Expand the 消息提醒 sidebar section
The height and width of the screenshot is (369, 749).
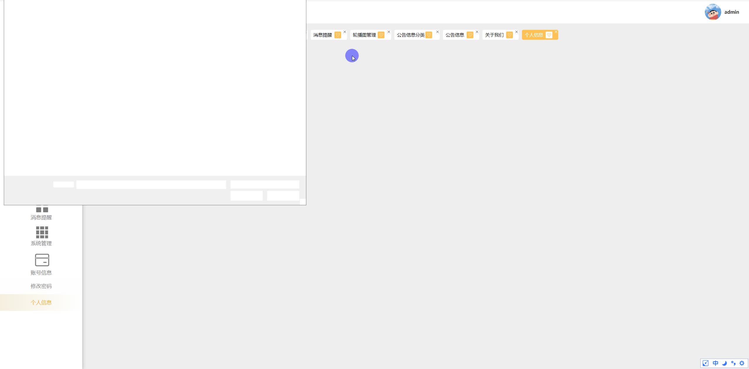[41, 217]
